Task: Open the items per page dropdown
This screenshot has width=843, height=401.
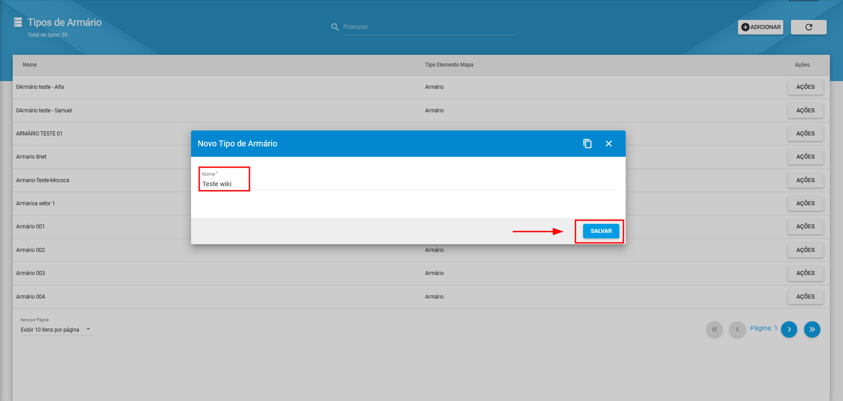Action: pyautogui.click(x=56, y=329)
